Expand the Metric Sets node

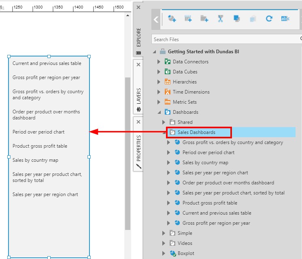tap(159, 102)
